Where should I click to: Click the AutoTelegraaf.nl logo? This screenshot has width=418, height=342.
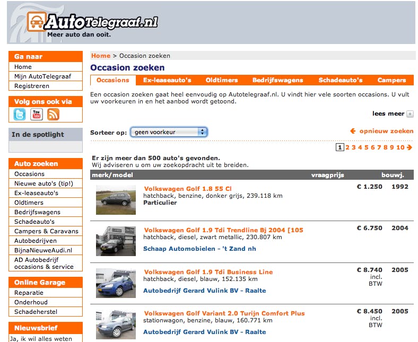coord(92,22)
